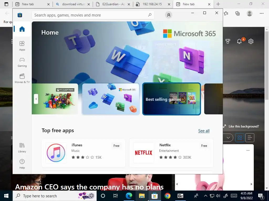Click the iTunes music note icon

click(x=56, y=153)
